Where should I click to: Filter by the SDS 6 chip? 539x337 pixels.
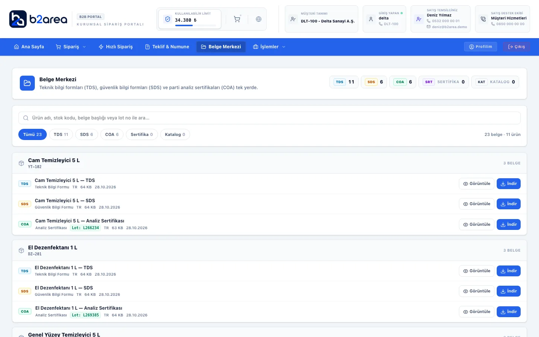click(86, 134)
